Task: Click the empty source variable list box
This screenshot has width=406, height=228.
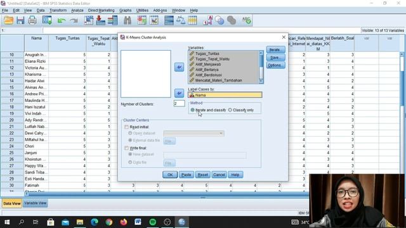Action: point(146,74)
